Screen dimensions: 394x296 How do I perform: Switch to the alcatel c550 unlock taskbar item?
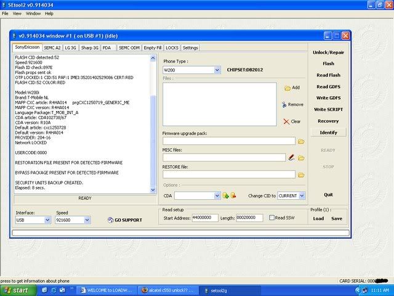point(168,290)
